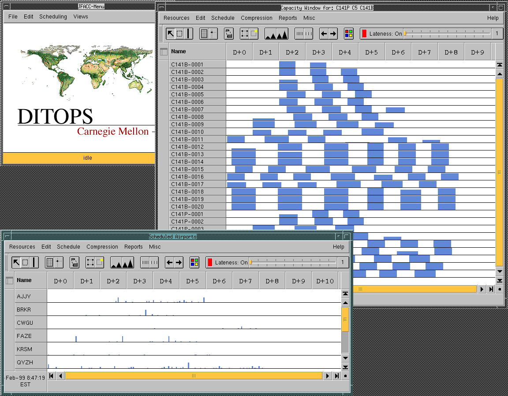Open the Views menu in JFACC-Menu

[x=81, y=17]
